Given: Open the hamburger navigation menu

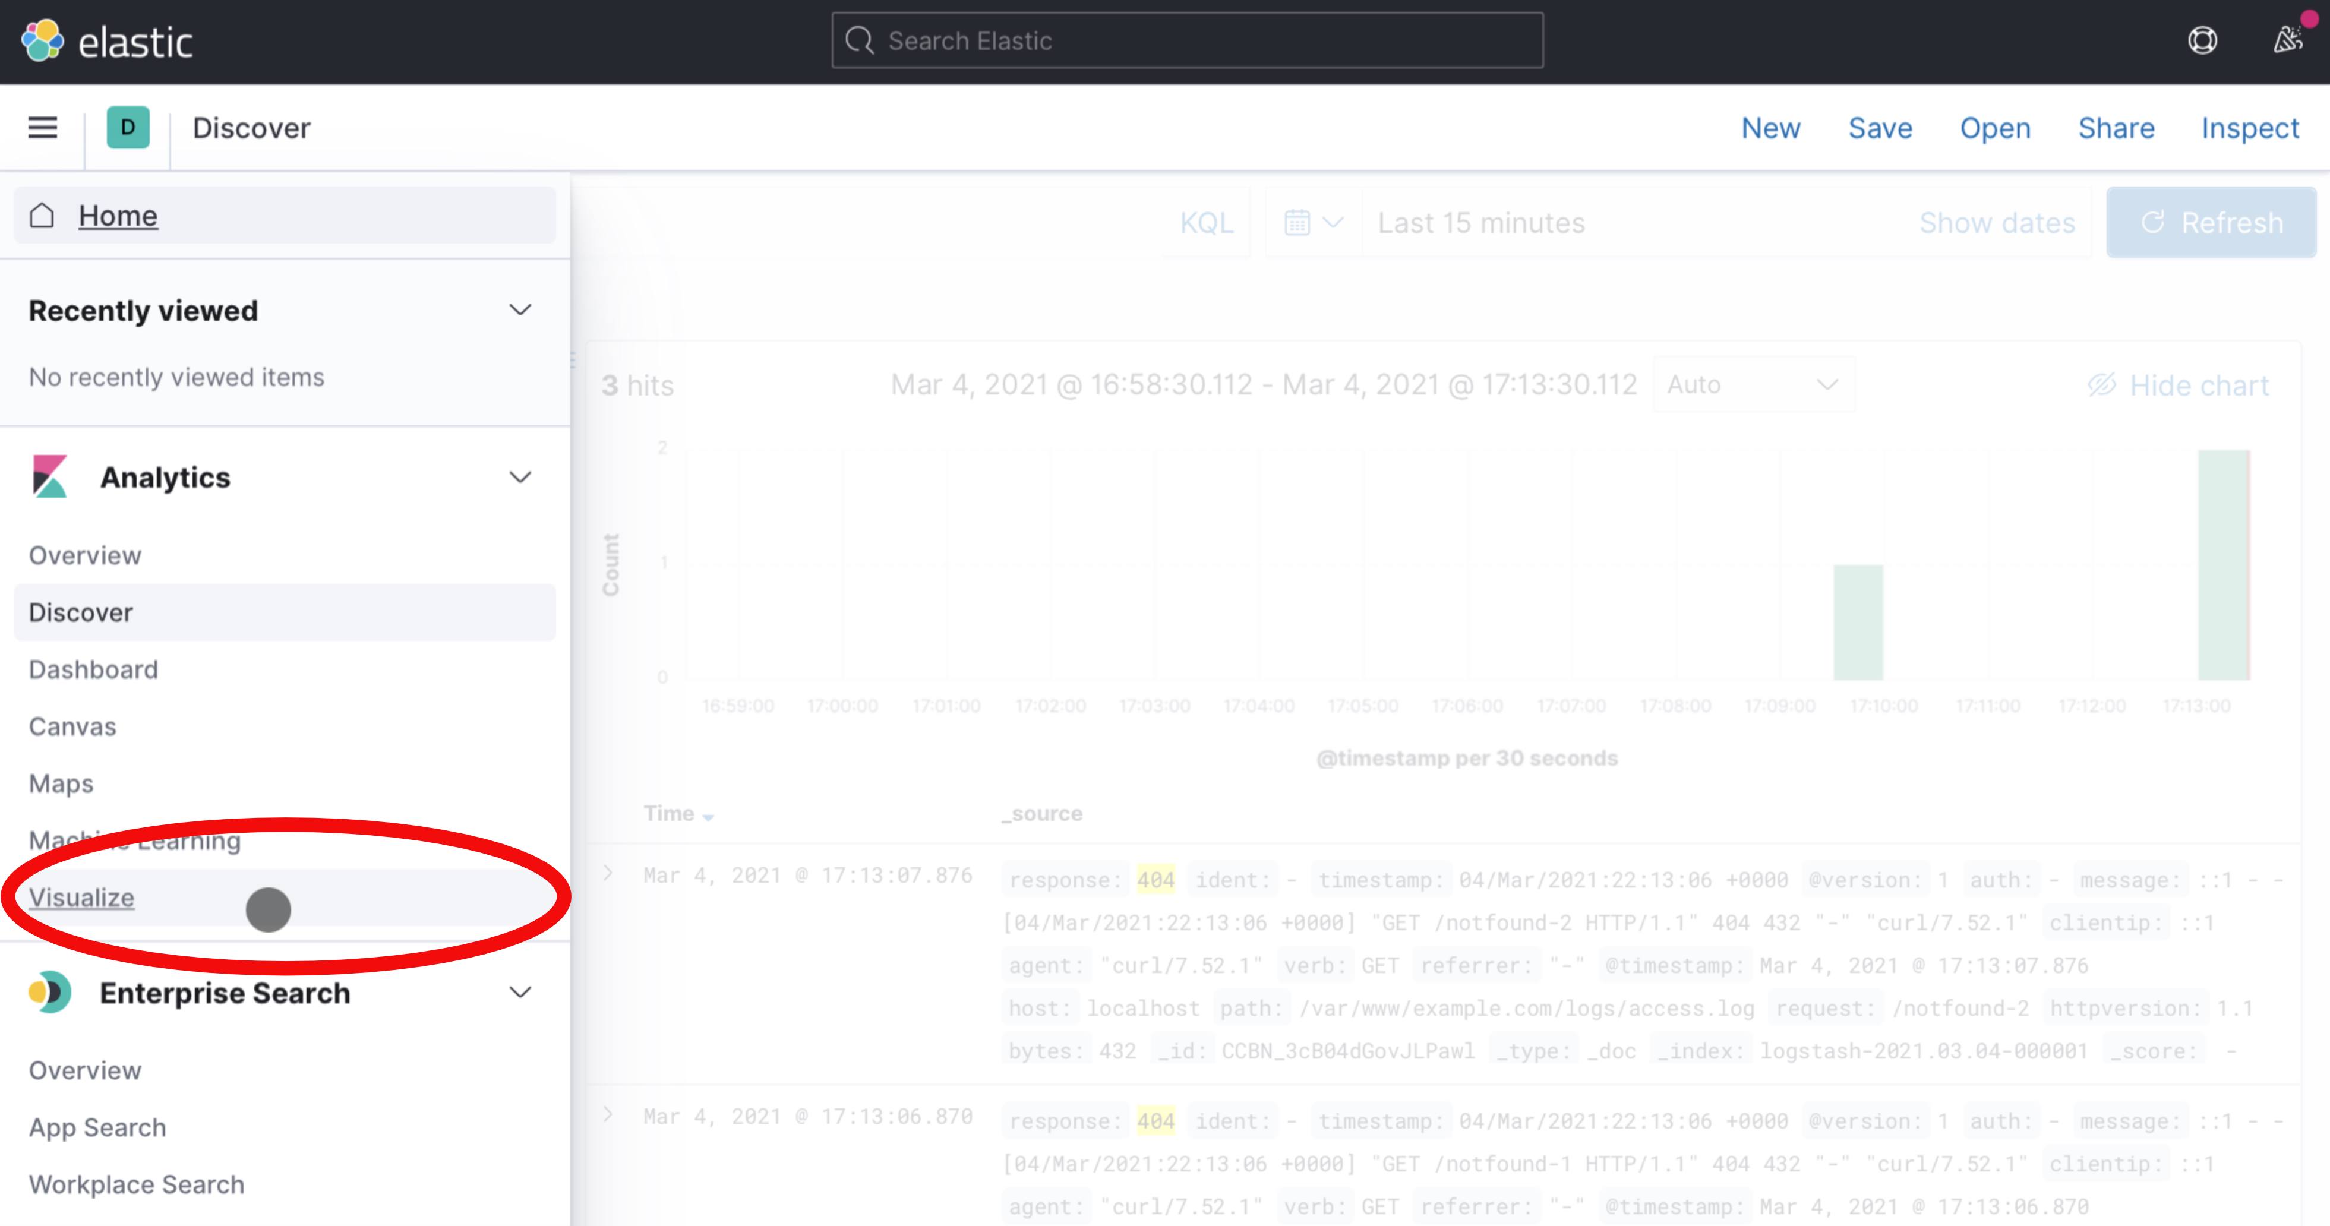Looking at the screenshot, I should click(x=43, y=128).
